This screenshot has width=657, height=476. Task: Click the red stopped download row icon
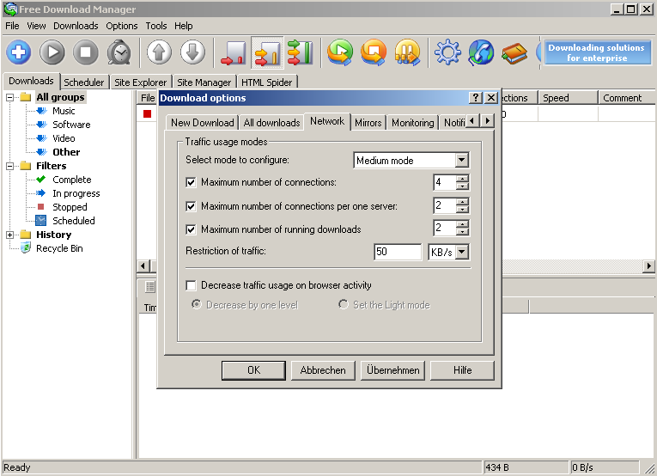point(147,113)
